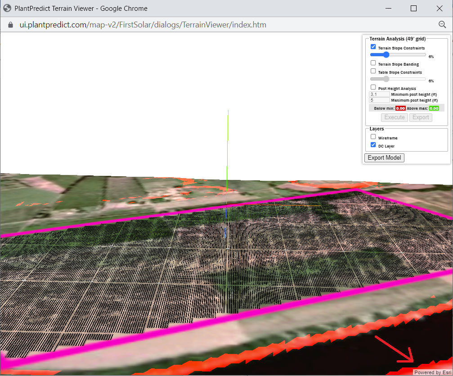
Task: Turn on Post Height Analysis
Action: (x=373, y=87)
